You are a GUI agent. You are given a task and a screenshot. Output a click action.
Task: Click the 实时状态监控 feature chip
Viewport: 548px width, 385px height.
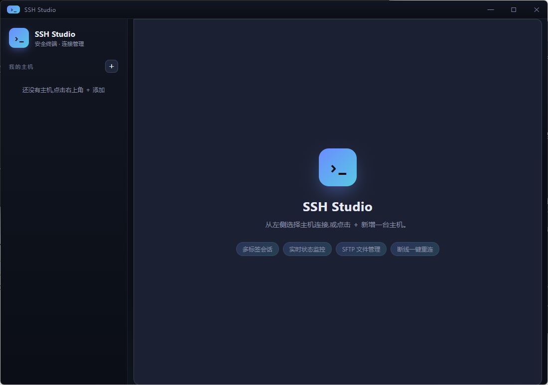pos(307,249)
